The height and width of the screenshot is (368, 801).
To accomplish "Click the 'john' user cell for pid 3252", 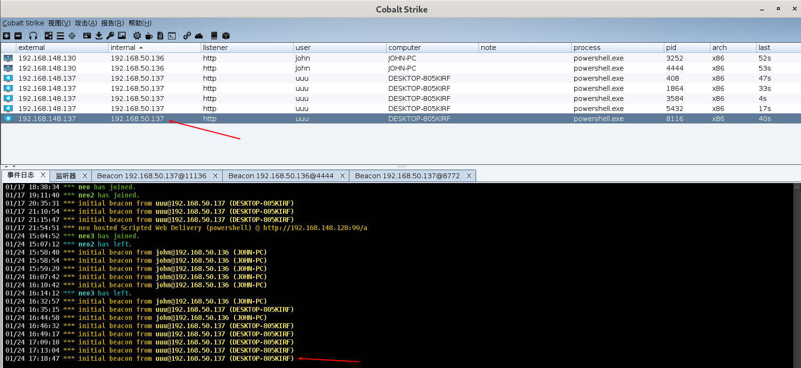I will coord(303,58).
